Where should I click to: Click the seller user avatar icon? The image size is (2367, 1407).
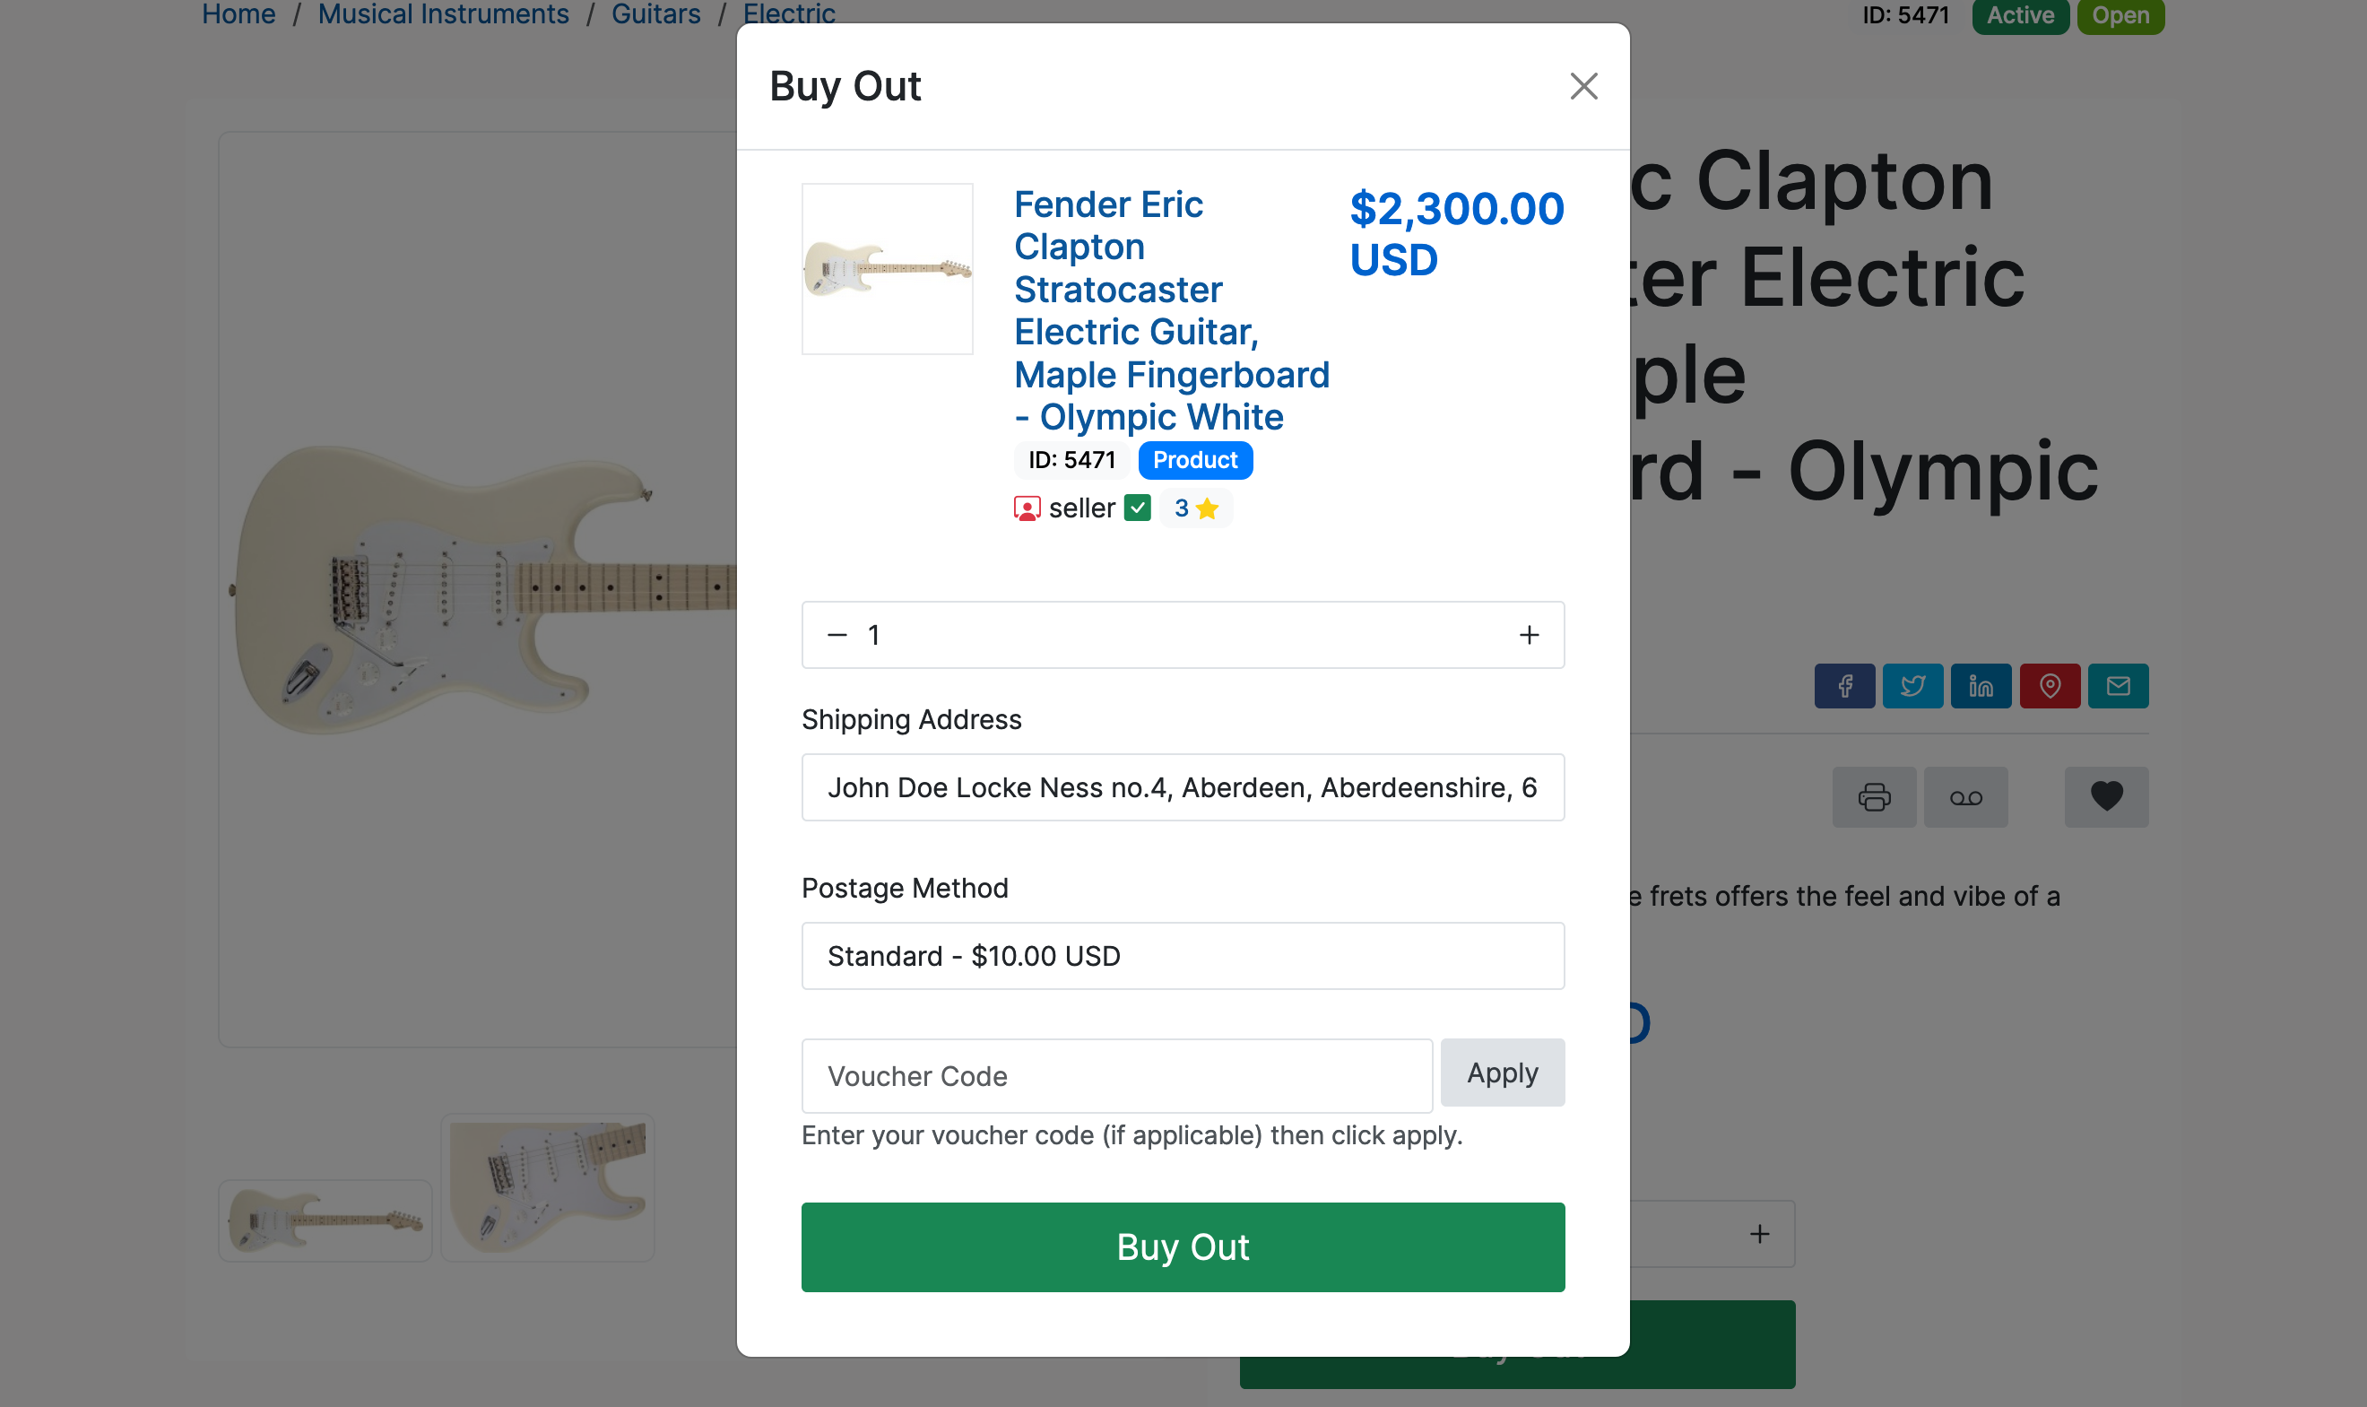point(1027,509)
